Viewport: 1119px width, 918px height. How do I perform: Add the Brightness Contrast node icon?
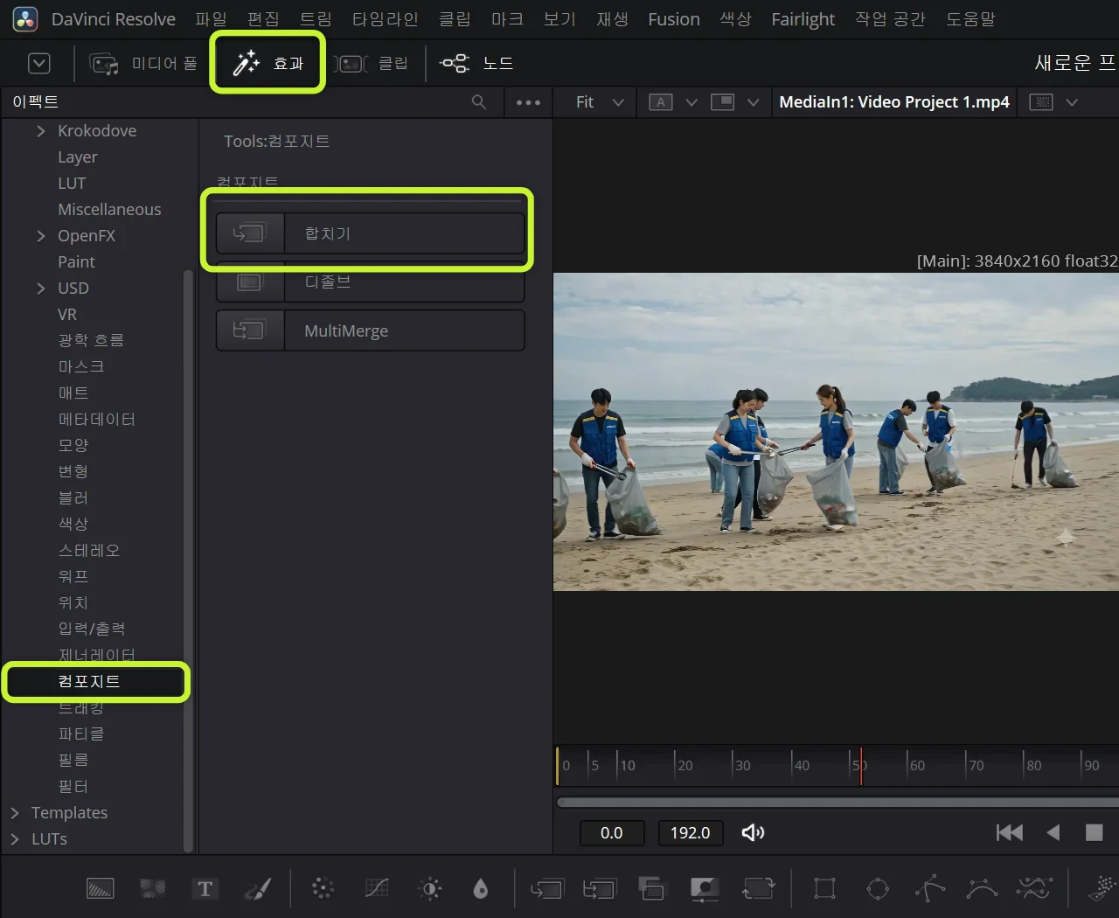430,889
